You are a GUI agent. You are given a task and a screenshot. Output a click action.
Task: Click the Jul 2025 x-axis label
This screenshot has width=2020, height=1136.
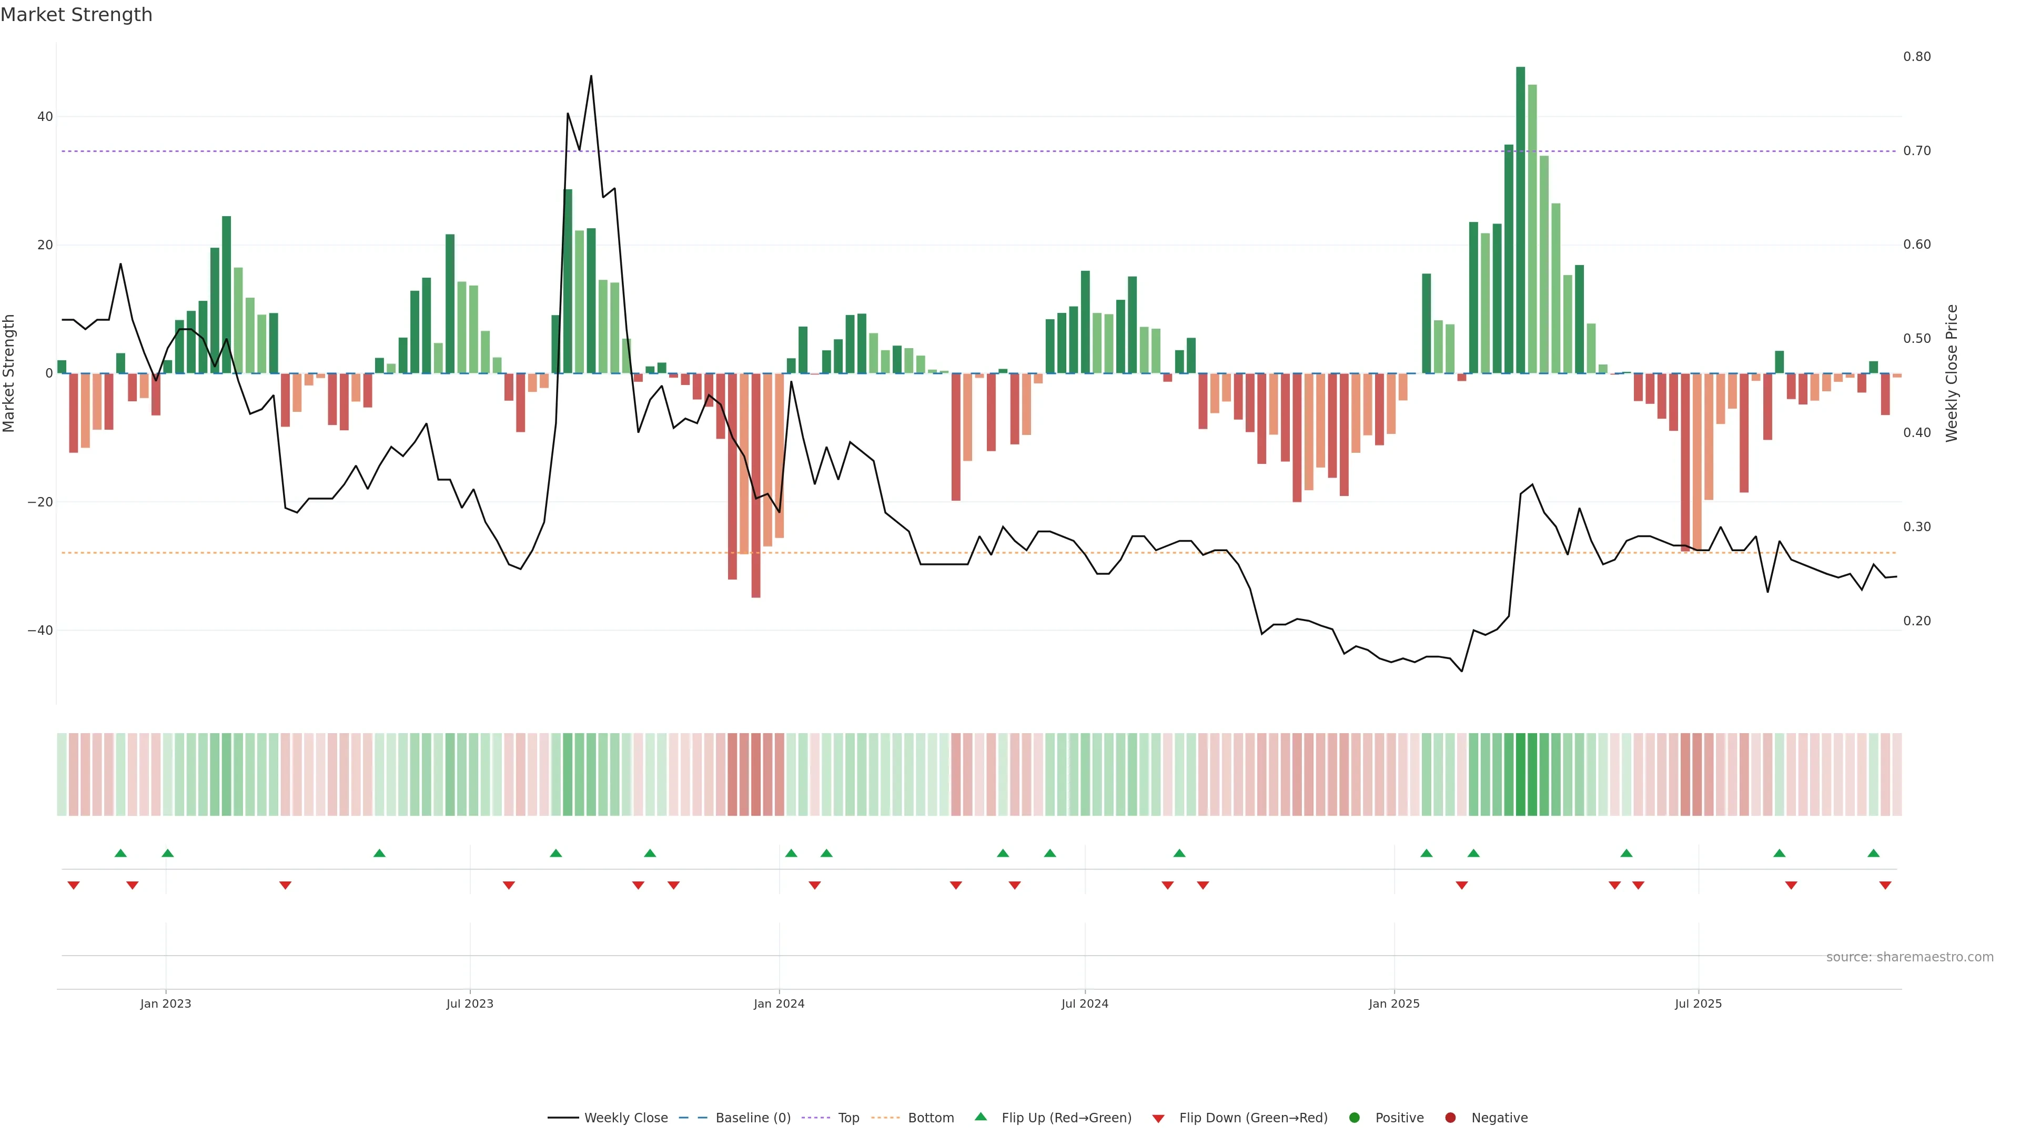[1698, 1003]
